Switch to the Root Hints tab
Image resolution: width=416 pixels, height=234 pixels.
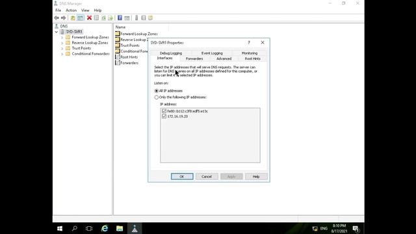253,58
